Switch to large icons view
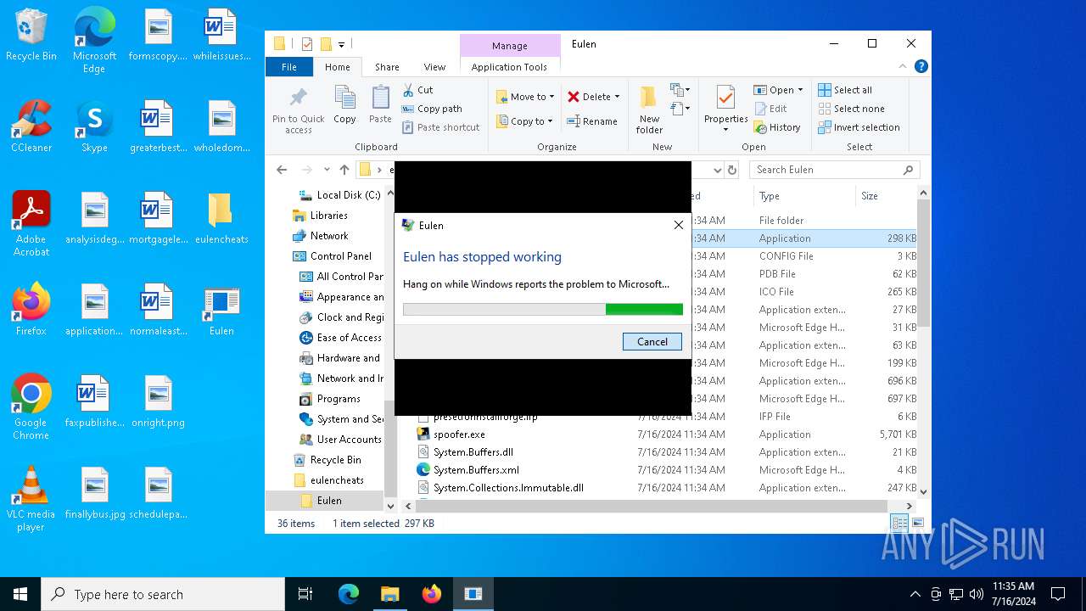The height and width of the screenshot is (611, 1086). point(918,524)
